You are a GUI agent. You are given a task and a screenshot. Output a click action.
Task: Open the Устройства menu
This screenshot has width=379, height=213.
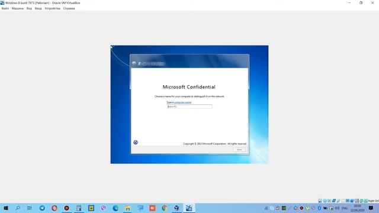(53, 8)
